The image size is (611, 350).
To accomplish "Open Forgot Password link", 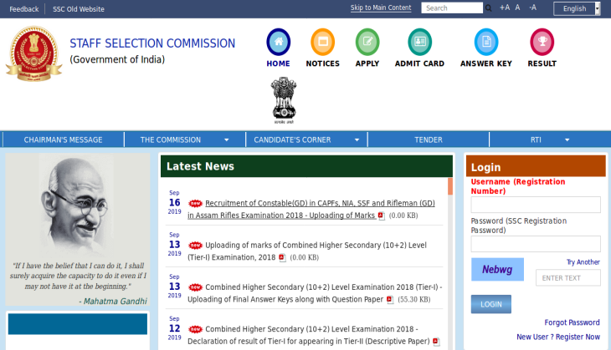I will pyautogui.click(x=572, y=322).
